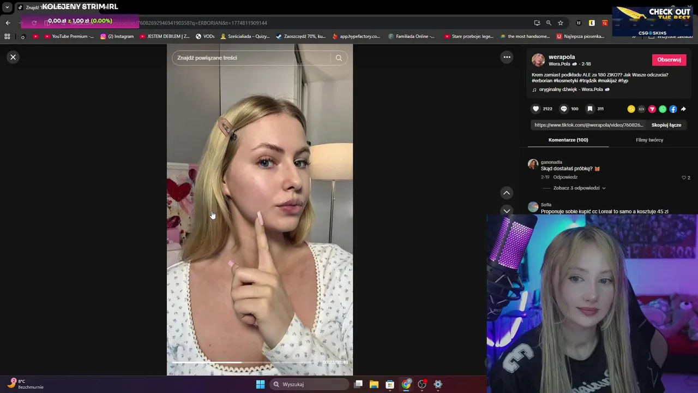This screenshot has height=393, width=698.
Task: Switch to Filmy twórcy tab
Action: pyautogui.click(x=649, y=140)
